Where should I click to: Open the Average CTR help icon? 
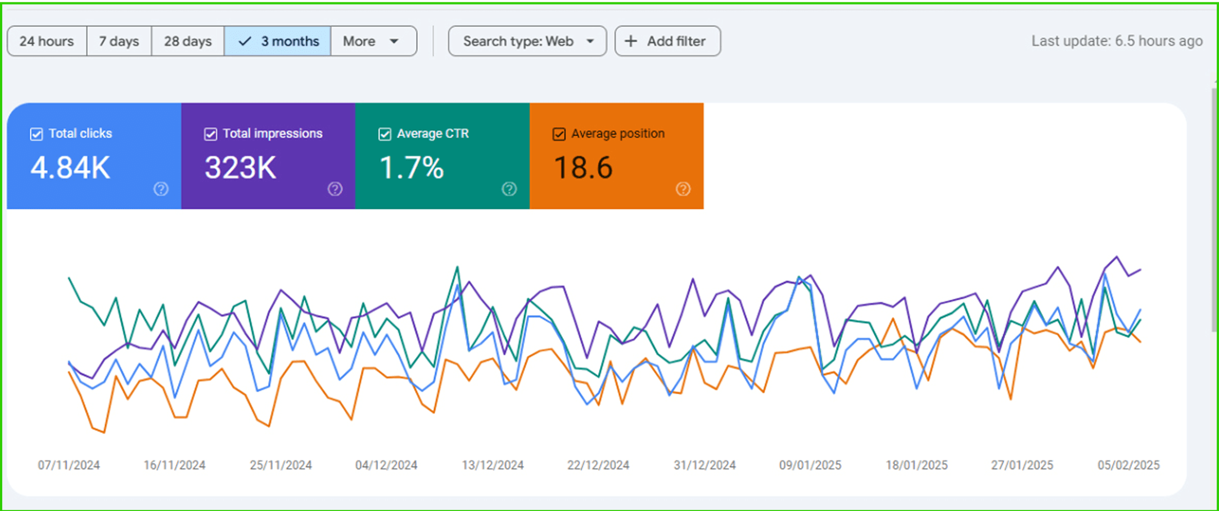[509, 189]
